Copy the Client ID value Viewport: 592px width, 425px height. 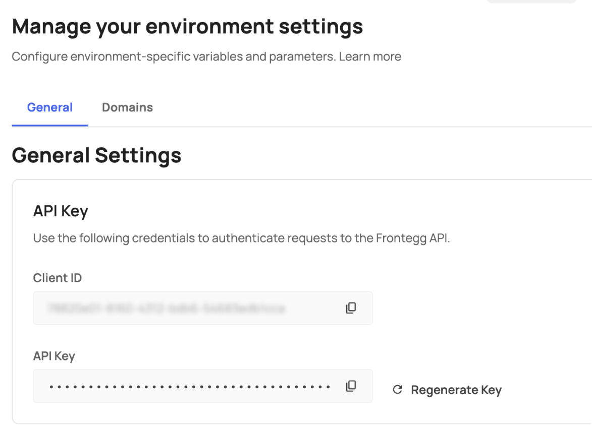(351, 308)
